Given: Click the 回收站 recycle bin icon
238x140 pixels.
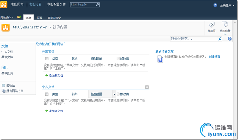Looking at the screenshot, I should point(3,86).
